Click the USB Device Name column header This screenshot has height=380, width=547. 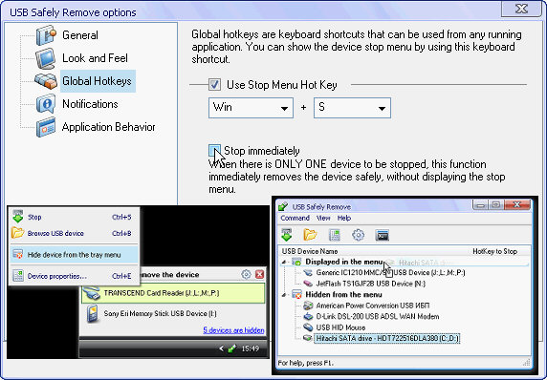coord(310,251)
